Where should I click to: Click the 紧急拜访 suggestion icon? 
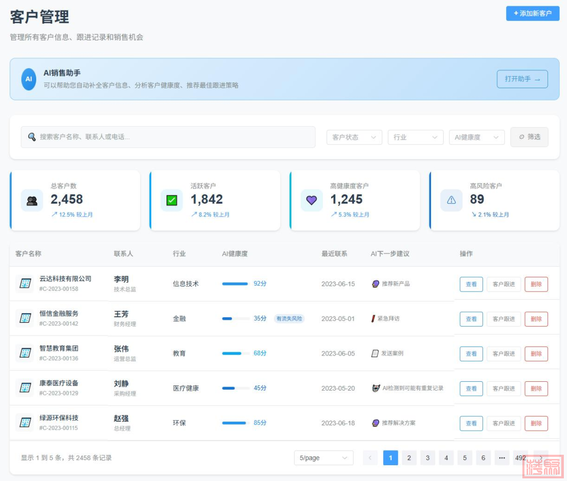[x=373, y=319]
